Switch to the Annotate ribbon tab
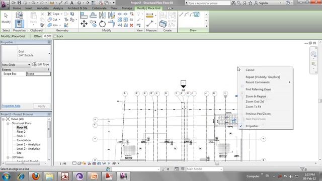This screenshot has width=322, height=181. (43, 8)
